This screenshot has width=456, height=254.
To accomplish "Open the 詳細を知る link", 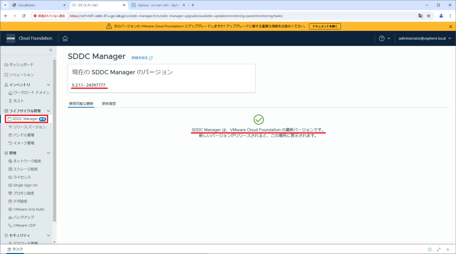I will [x=142, y=58].
